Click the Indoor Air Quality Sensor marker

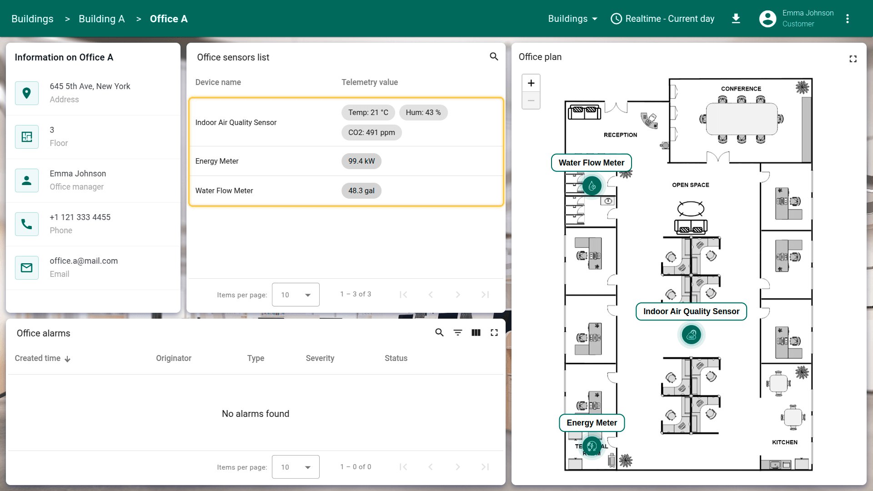(691, 335)
